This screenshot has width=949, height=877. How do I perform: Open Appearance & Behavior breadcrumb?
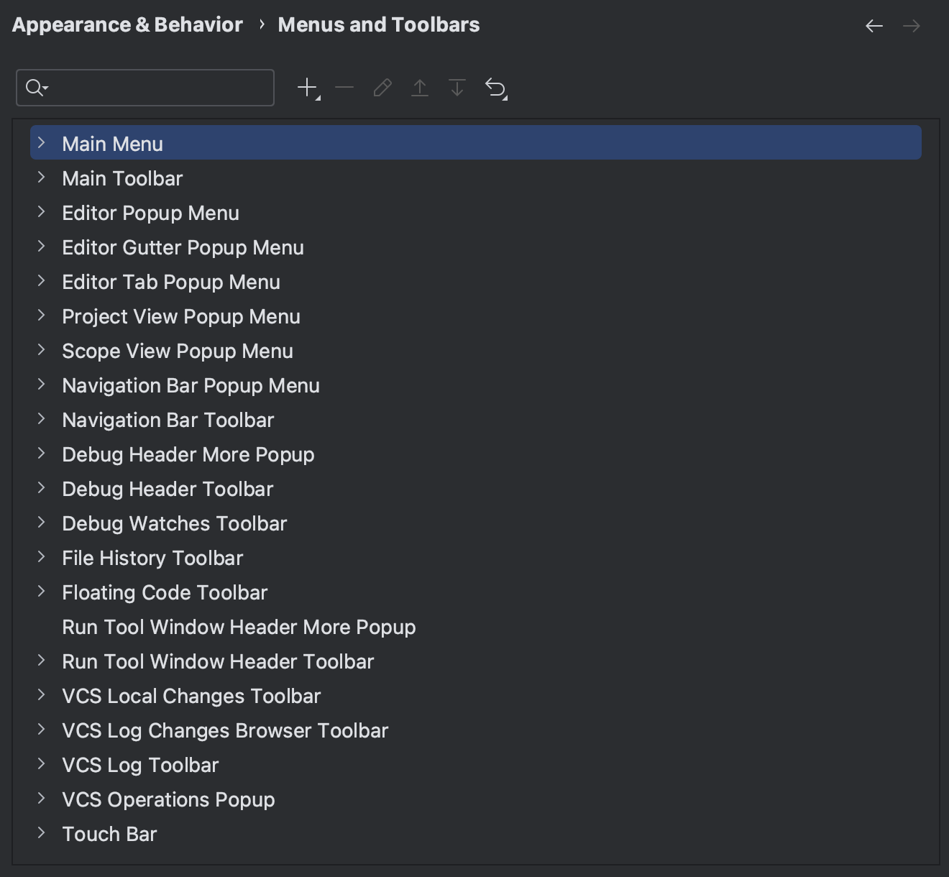[127, 24]
